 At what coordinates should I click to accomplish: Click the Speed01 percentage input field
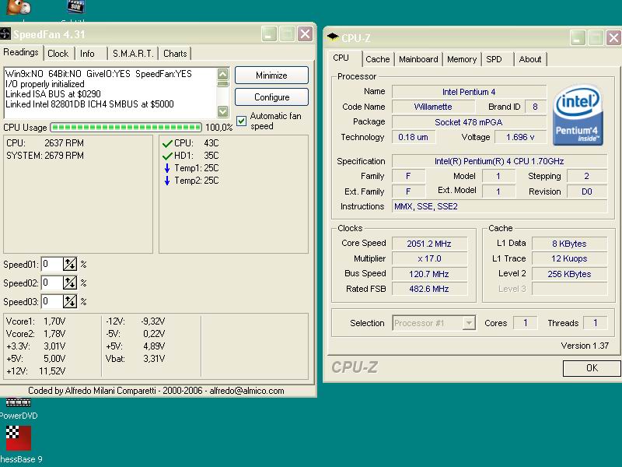[x=51, y=264]
